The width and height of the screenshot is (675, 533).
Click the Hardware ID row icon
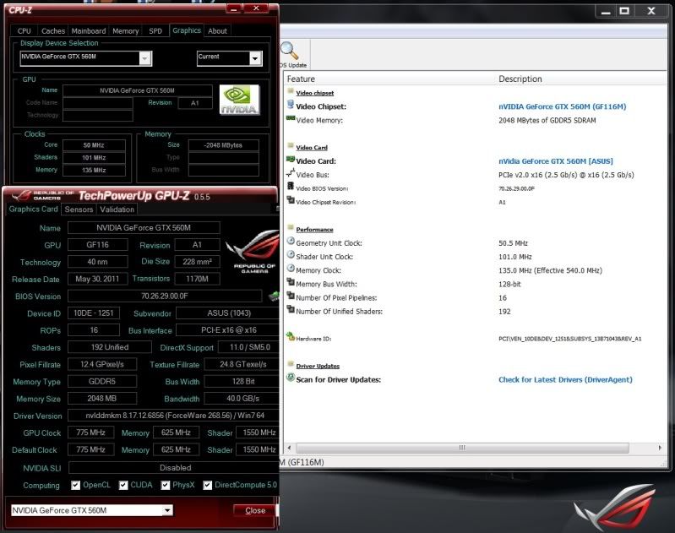pos(291,338)
